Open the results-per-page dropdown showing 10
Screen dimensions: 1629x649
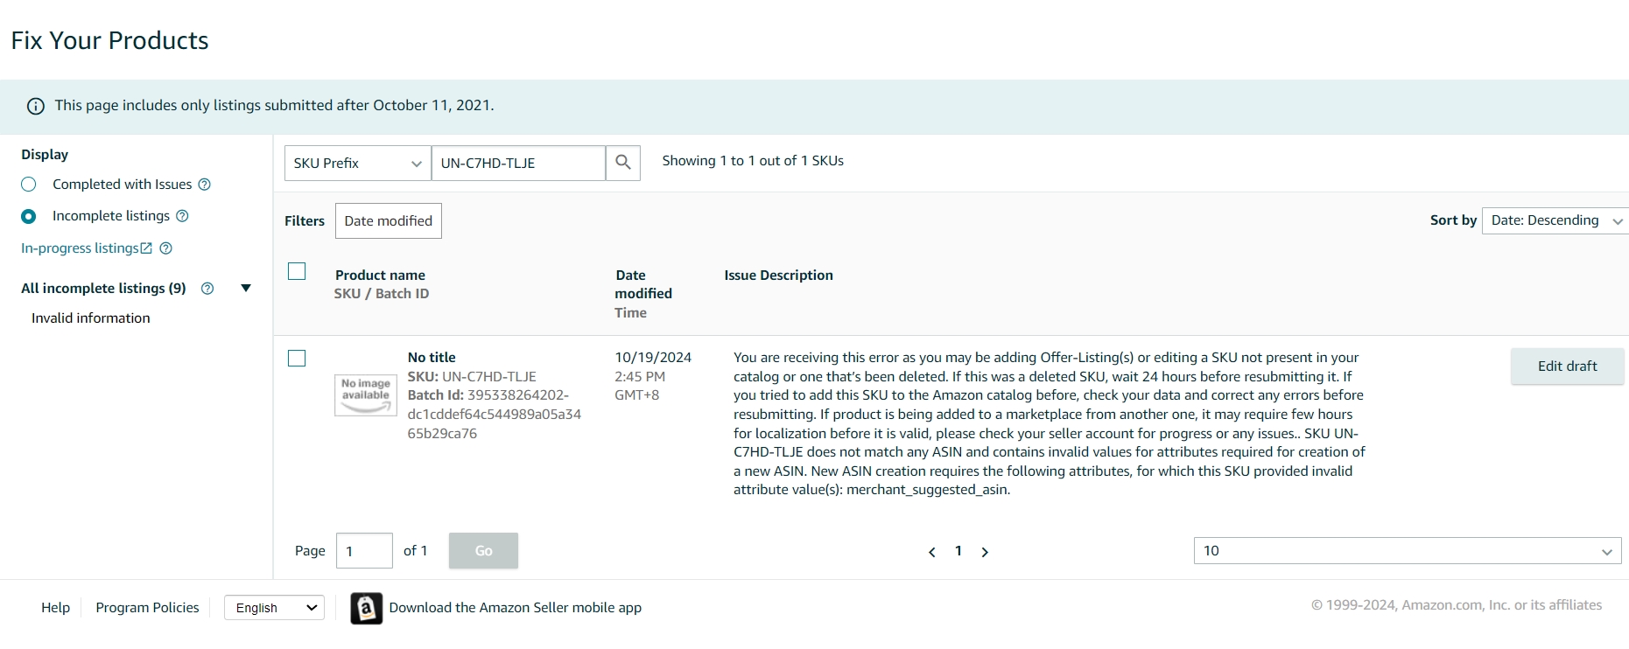(x=1408, y=551)
